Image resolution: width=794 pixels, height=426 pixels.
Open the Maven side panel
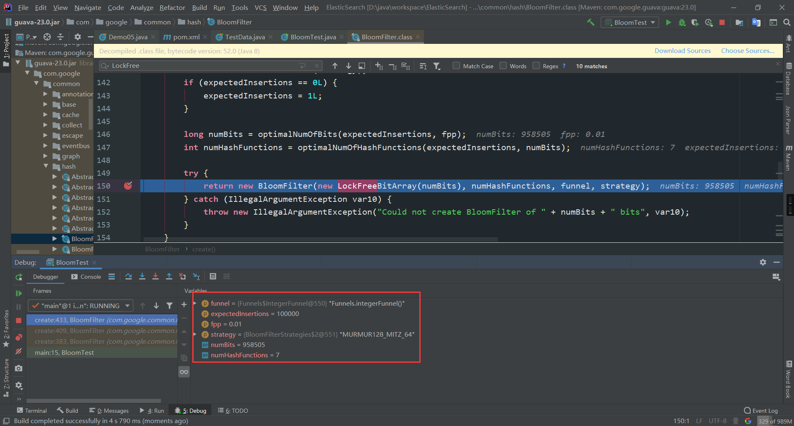tap(789, 158)
